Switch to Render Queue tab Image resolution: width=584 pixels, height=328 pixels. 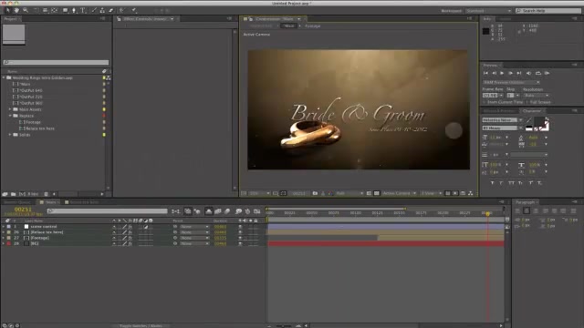click(17, 202)
